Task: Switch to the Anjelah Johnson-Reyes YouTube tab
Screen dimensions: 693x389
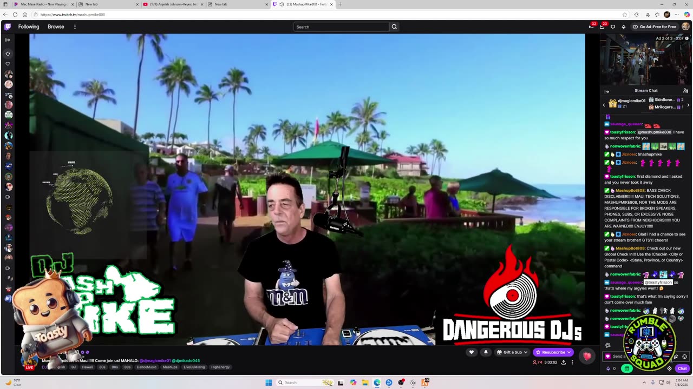Action: coord(173,4)
